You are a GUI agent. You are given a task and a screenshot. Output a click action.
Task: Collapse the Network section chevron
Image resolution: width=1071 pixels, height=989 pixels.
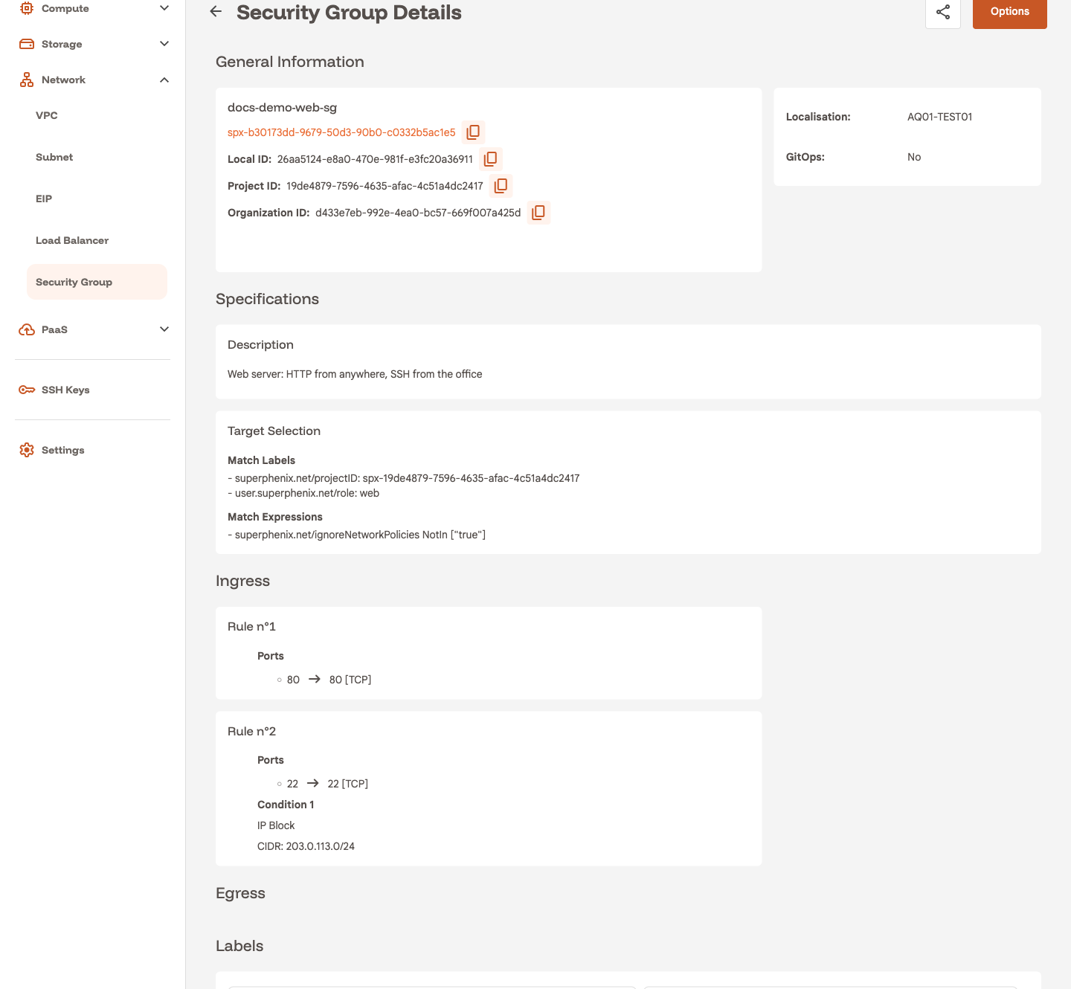(164, 80)
